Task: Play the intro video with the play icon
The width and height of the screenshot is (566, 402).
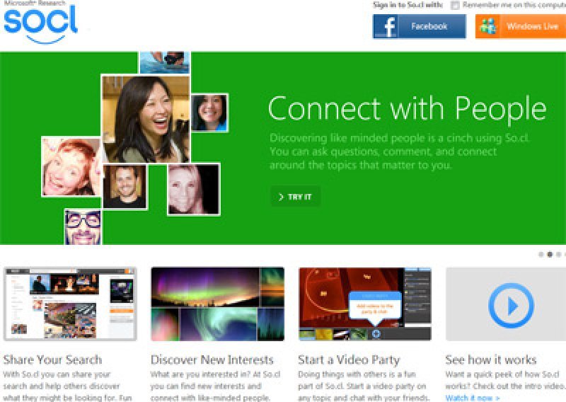Action: click(x=511, y=306)
